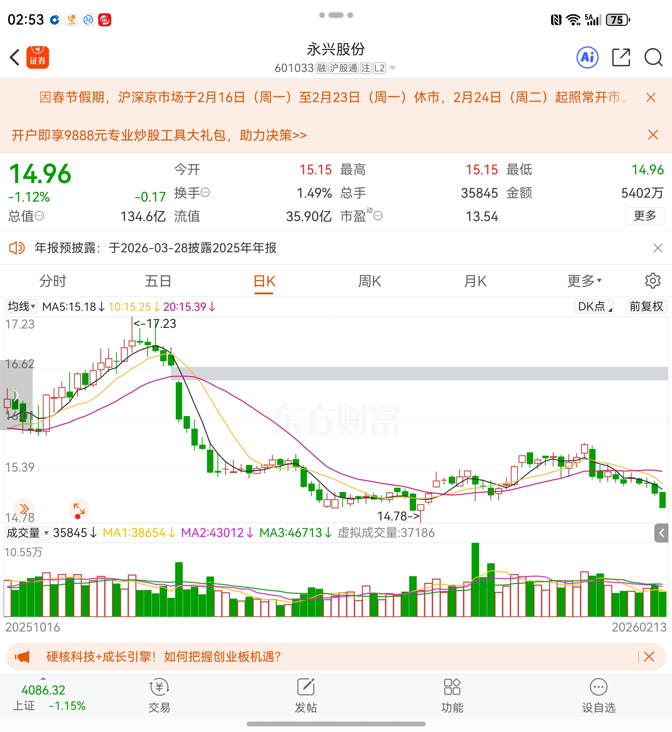Switch to the 分时 tab
Viewport: 672px width, 732px height.
click(53, 281)
